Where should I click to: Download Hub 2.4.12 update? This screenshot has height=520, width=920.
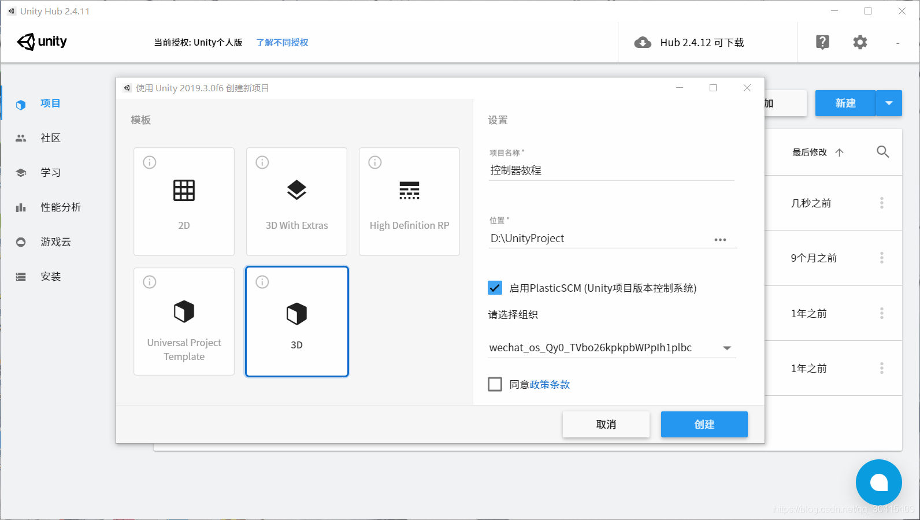[x=702, y=43]
